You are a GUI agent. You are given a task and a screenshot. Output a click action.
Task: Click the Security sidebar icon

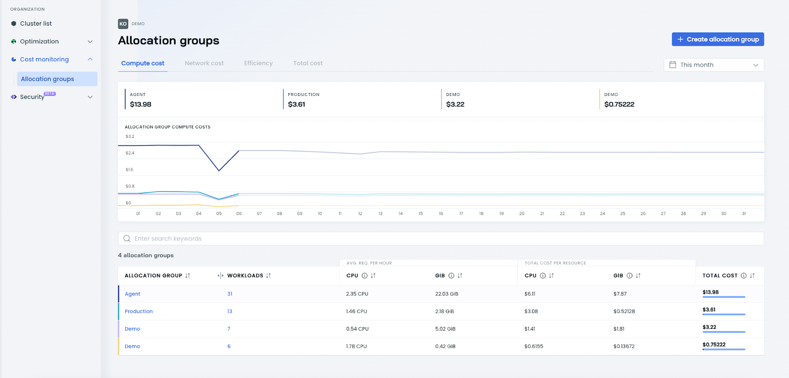[x=14, y=97]
